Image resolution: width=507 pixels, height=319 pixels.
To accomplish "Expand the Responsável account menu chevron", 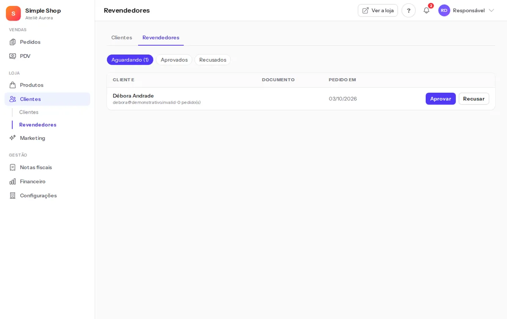I will 491,11.
